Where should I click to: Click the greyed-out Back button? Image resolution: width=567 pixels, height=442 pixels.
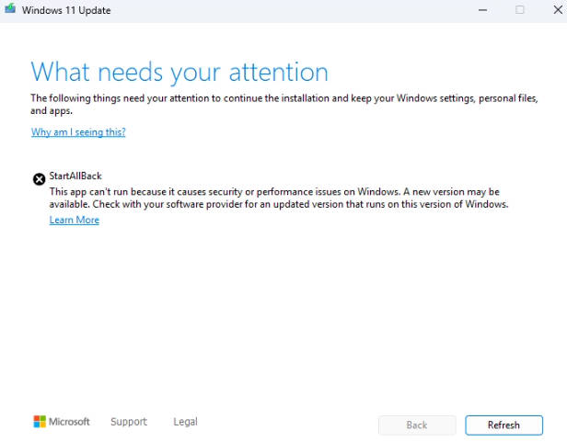click(417, 425)
